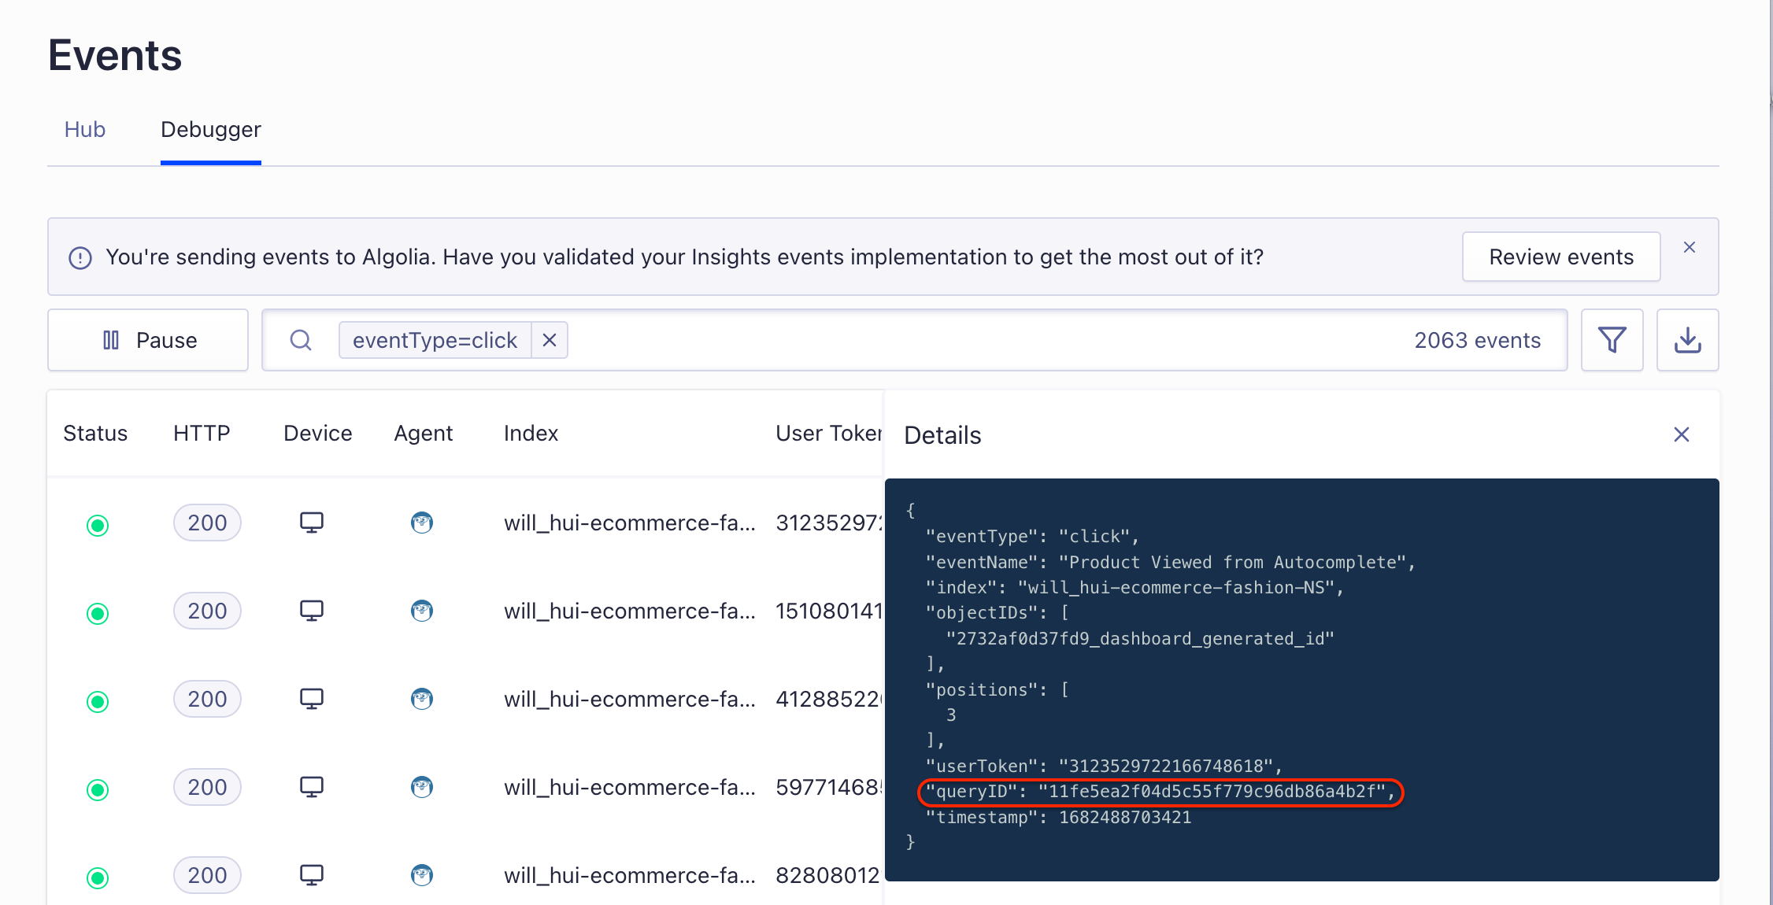Click the search magnifier icon
The image size is (1773, 905).
point(301,340)
